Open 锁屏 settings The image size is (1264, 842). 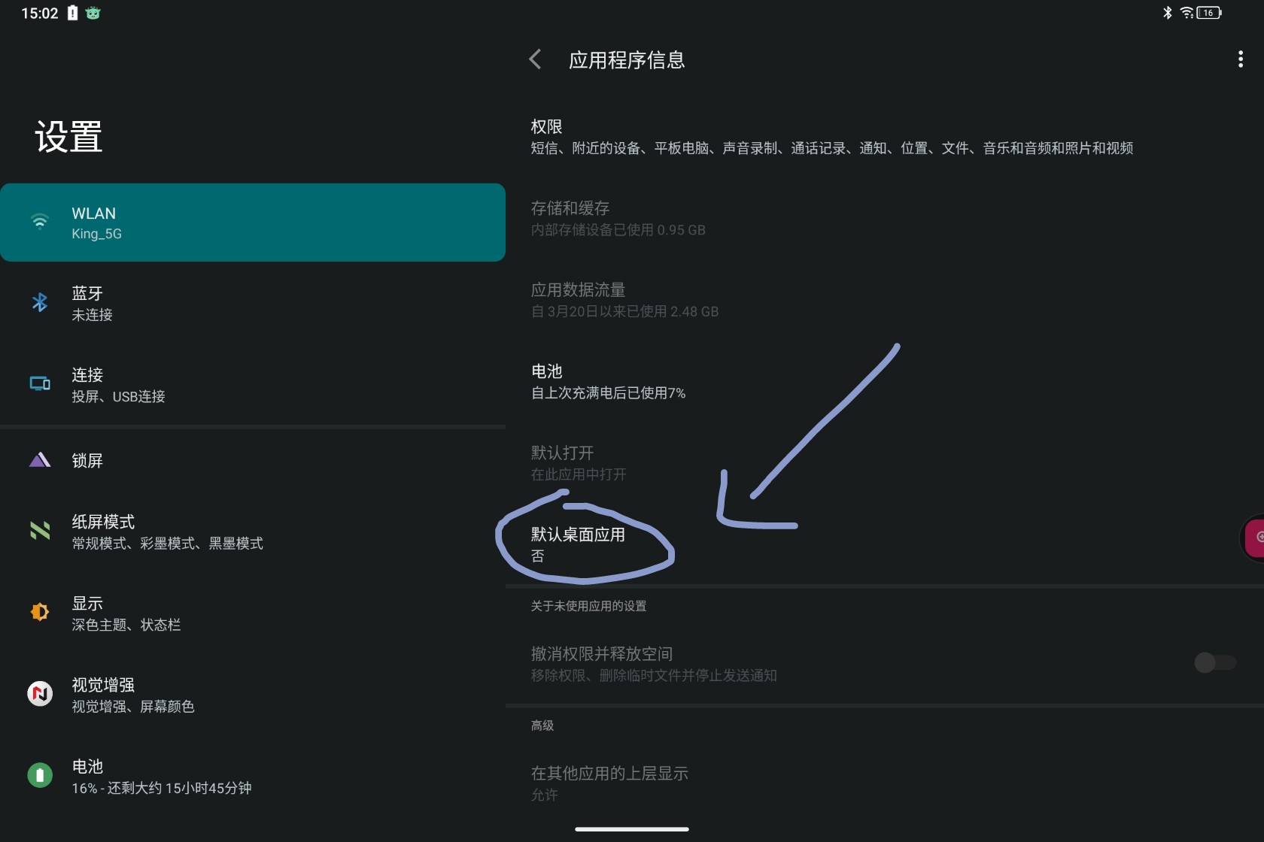[x=253, y=460]
